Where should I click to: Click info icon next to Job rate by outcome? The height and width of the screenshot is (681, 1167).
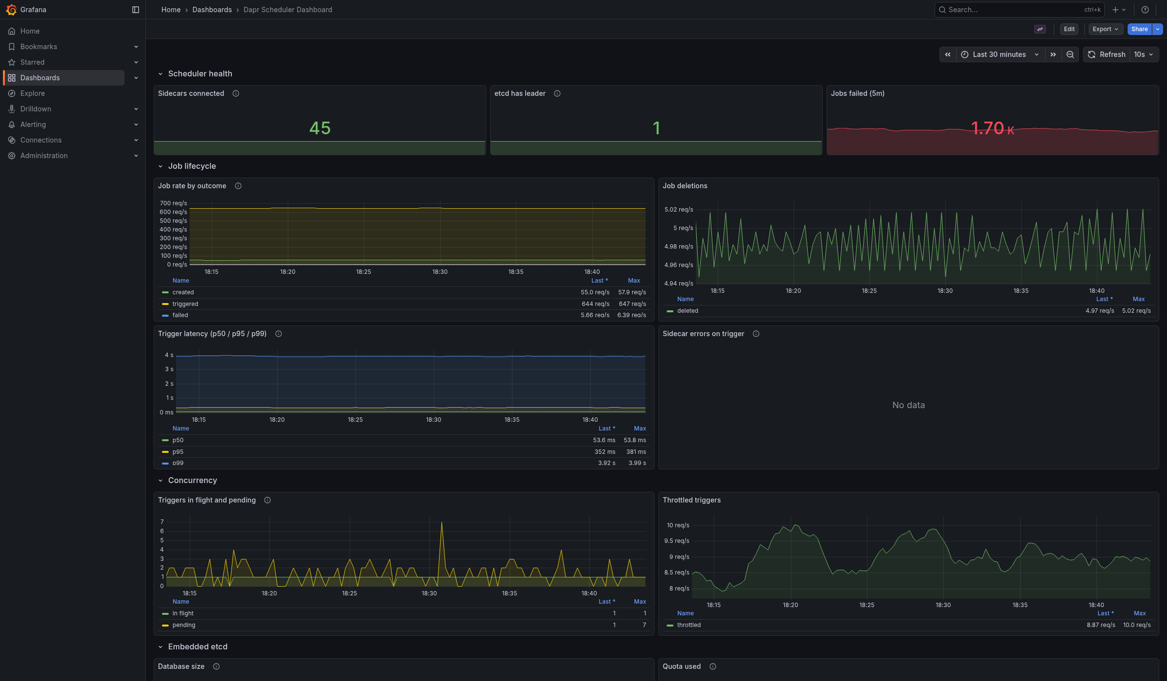[238, 186]
